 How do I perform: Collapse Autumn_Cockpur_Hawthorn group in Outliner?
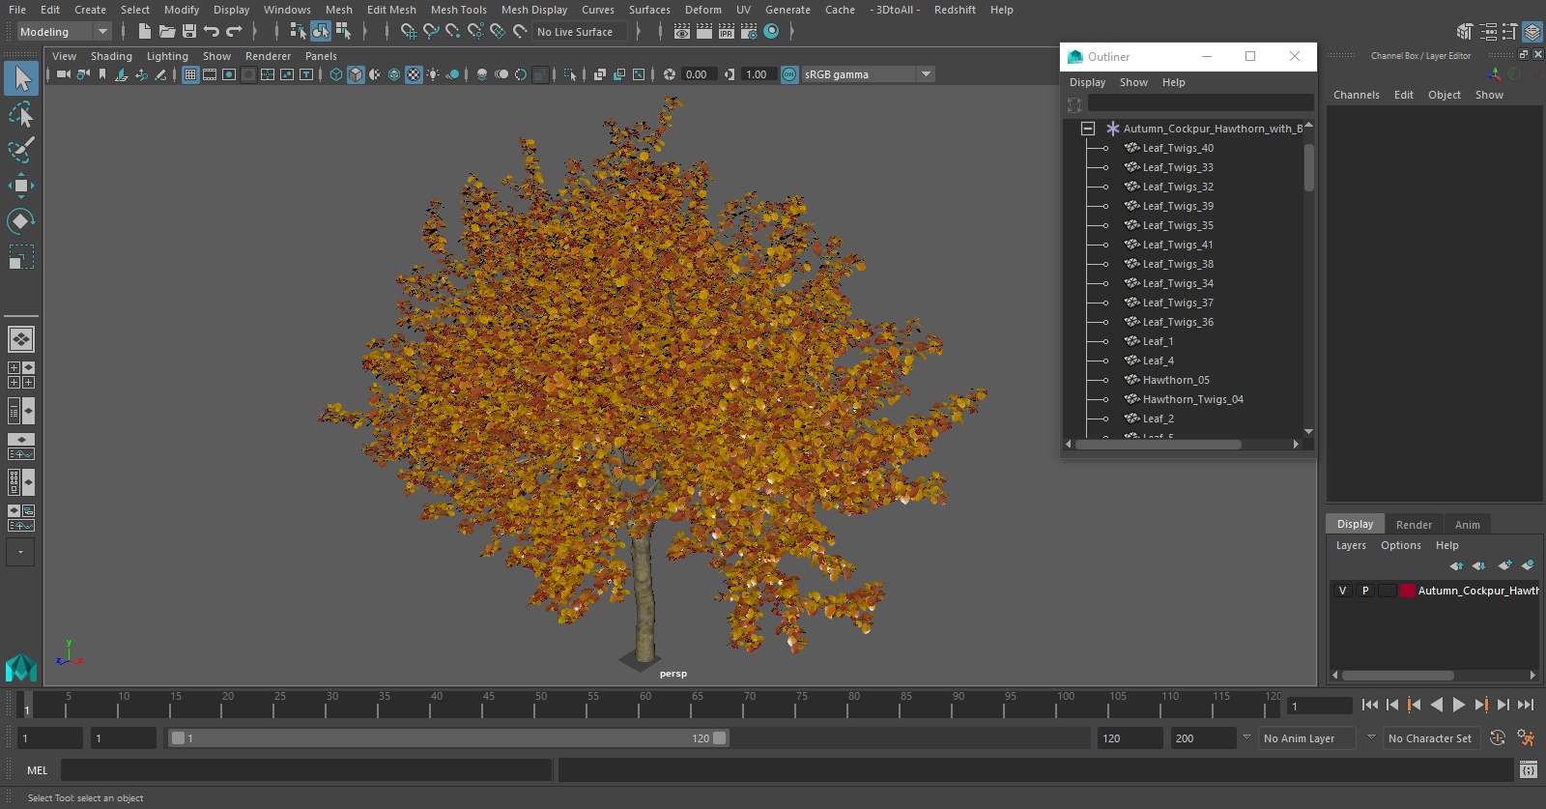coord(1088,129)
